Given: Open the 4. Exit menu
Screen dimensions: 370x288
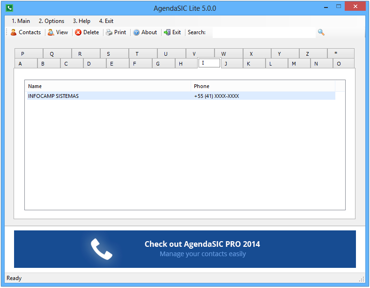Looking at the screenshot, I should tap(106, 21).
